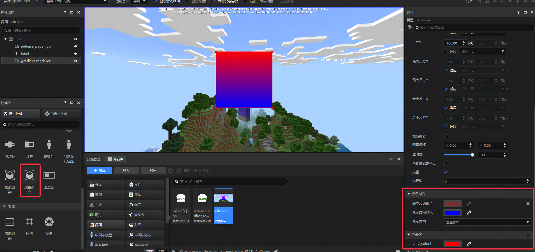The height and width of the screenshot is (252, 535).
Task: Open the 全屏 screen ratio dropdown
Action: pyautogui.click(x=76, y=1)
